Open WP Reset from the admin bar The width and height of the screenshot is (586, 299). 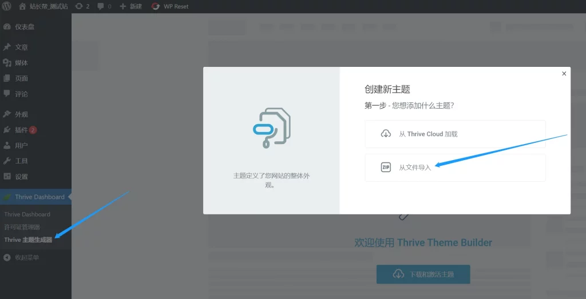tap(171, 6)
